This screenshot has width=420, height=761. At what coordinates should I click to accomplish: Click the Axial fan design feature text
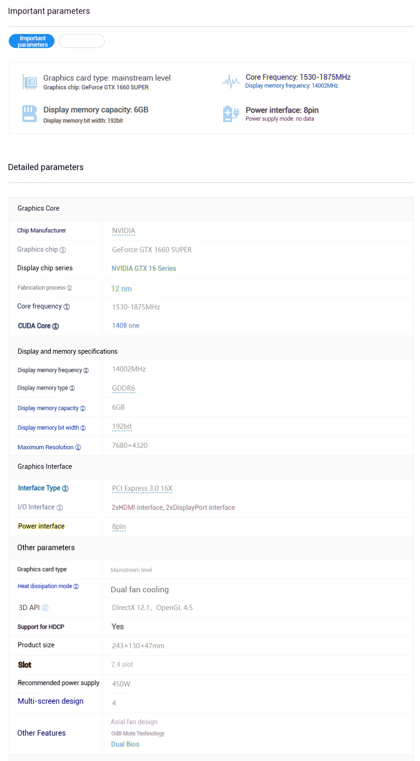(134, 722)
